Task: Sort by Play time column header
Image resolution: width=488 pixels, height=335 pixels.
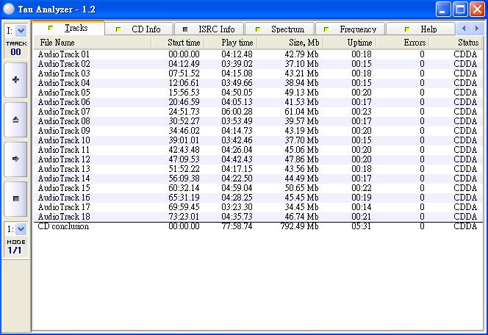Action: 231,43
